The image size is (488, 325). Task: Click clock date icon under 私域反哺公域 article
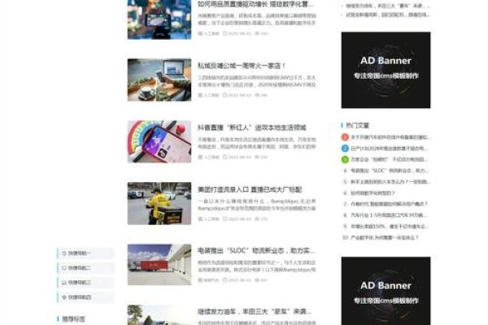click(x=224, y=95)
